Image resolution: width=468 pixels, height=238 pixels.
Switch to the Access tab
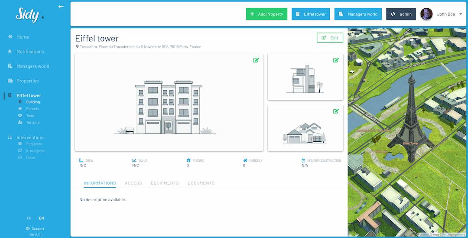click(x=133, y=183)
